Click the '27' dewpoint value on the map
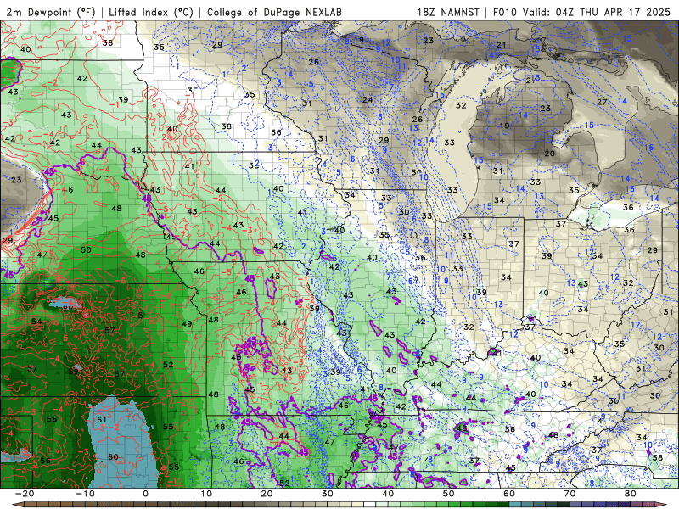 [x=602, y=102]
